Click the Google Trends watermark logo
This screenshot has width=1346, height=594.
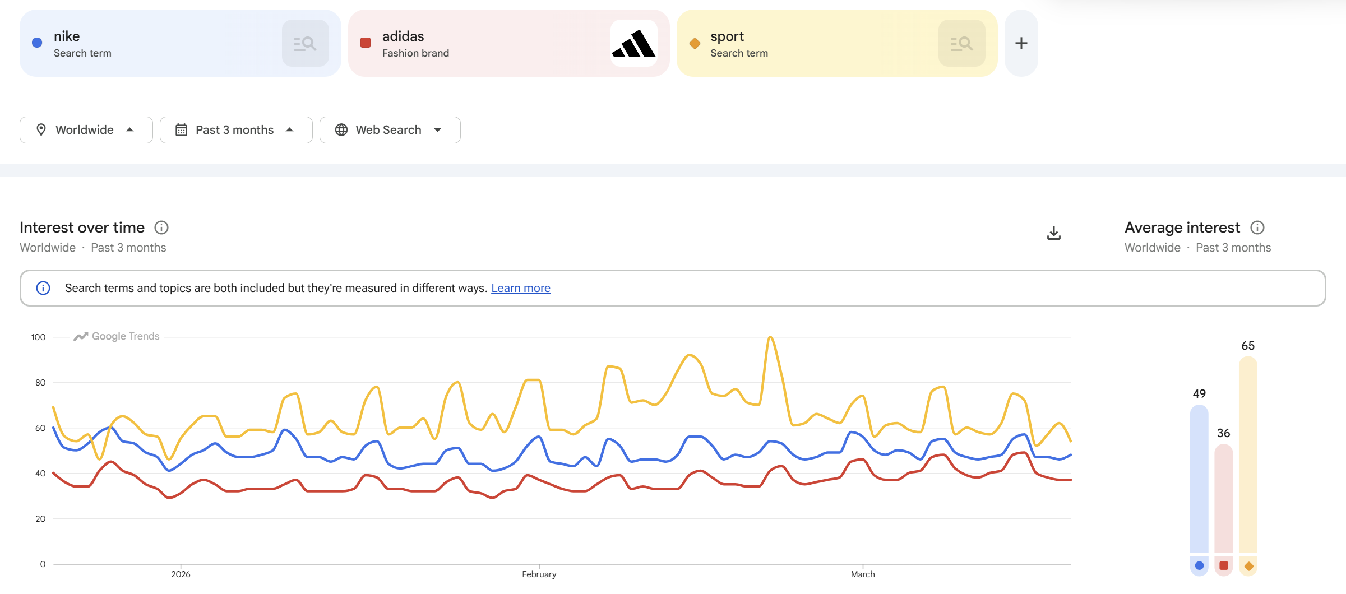[116, 336]
